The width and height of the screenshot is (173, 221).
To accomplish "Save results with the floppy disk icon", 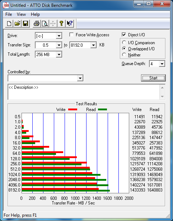I will (x=25, y=24).
